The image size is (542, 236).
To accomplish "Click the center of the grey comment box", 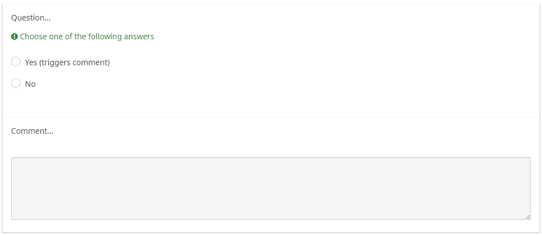I will click(x=270, y=188).
